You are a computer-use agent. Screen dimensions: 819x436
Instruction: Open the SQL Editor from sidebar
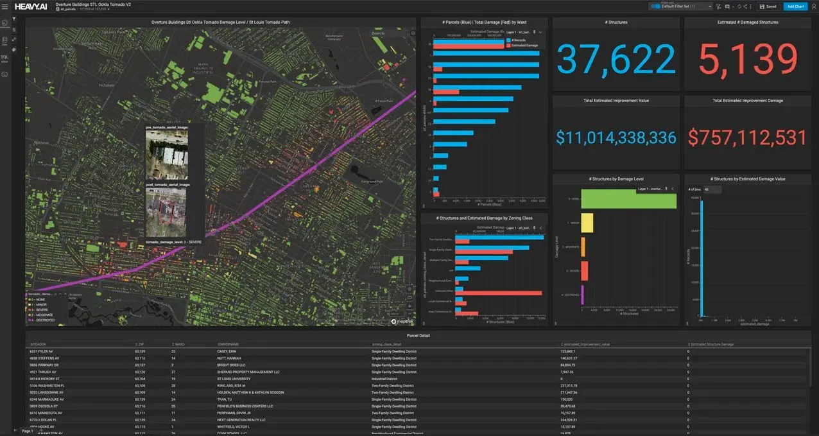click(x=4, y=58)
